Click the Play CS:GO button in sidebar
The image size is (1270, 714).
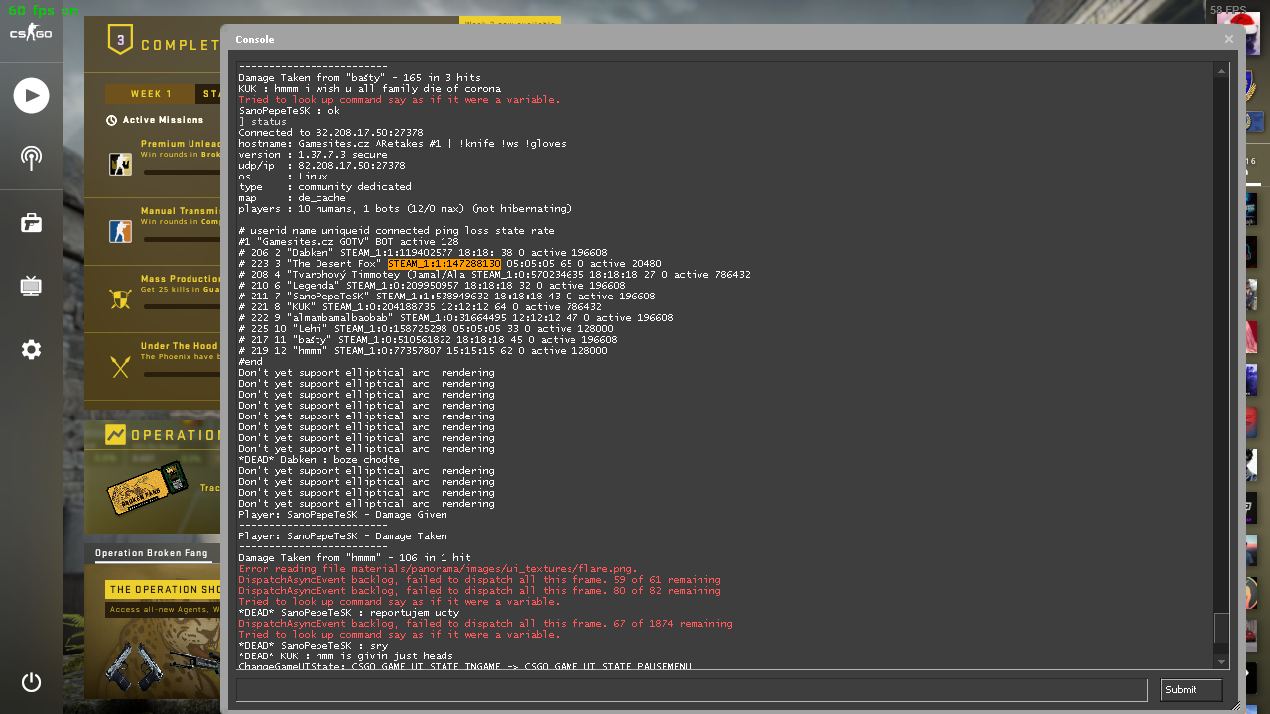[x=31, y=95]
